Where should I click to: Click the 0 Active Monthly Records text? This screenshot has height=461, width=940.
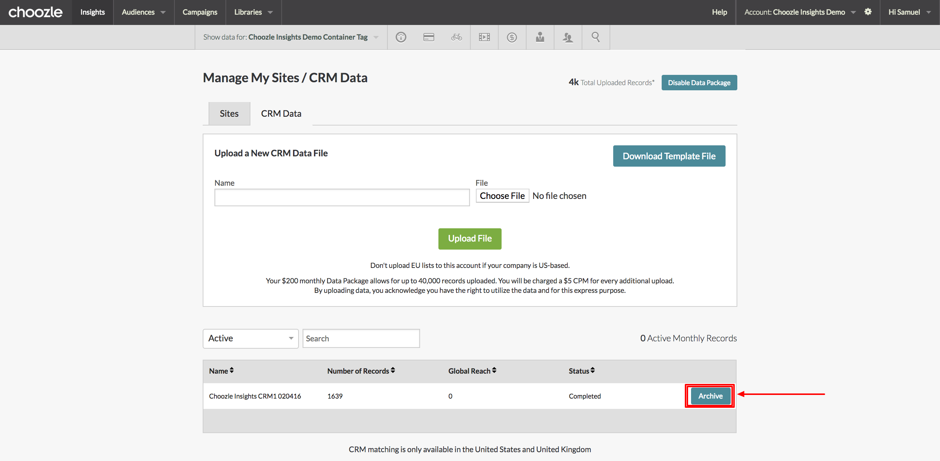click(x=688, y=338)
